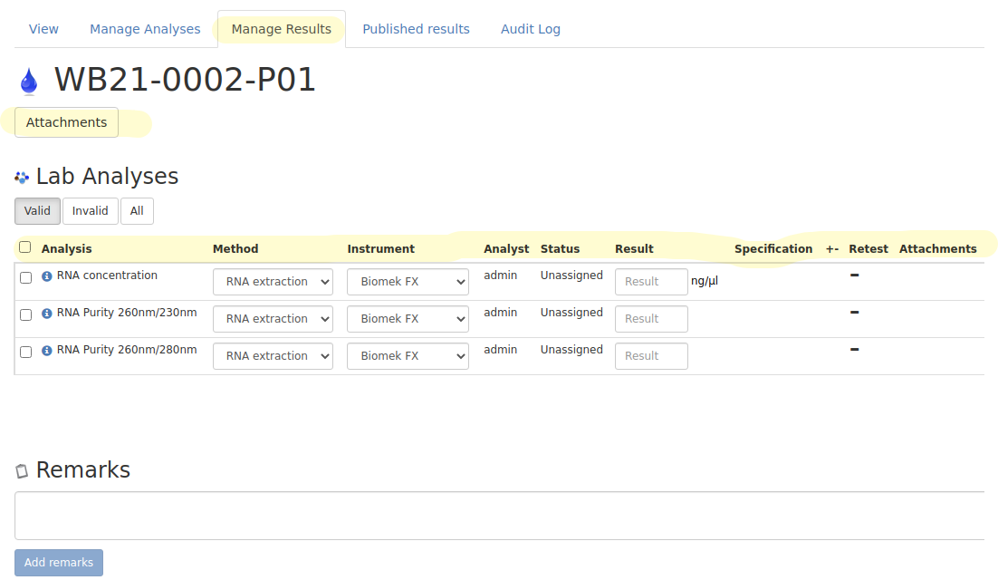Viewport: 998px width, 580px height.
Task: Click the Lab Analyses section icon
Action: pyautogui.click(x=22, y=176)
